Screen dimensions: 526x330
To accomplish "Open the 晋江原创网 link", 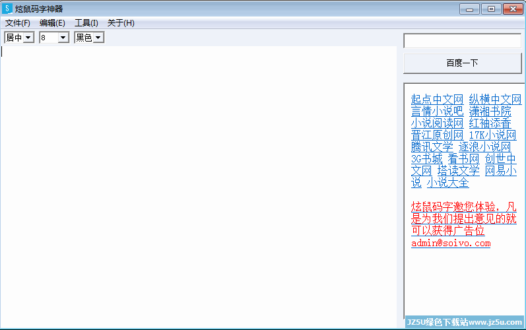I will pyautogui.click(x=437, y=135).
